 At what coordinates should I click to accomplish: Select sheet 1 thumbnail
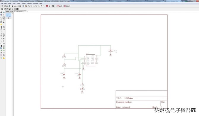tap(9, 15)
